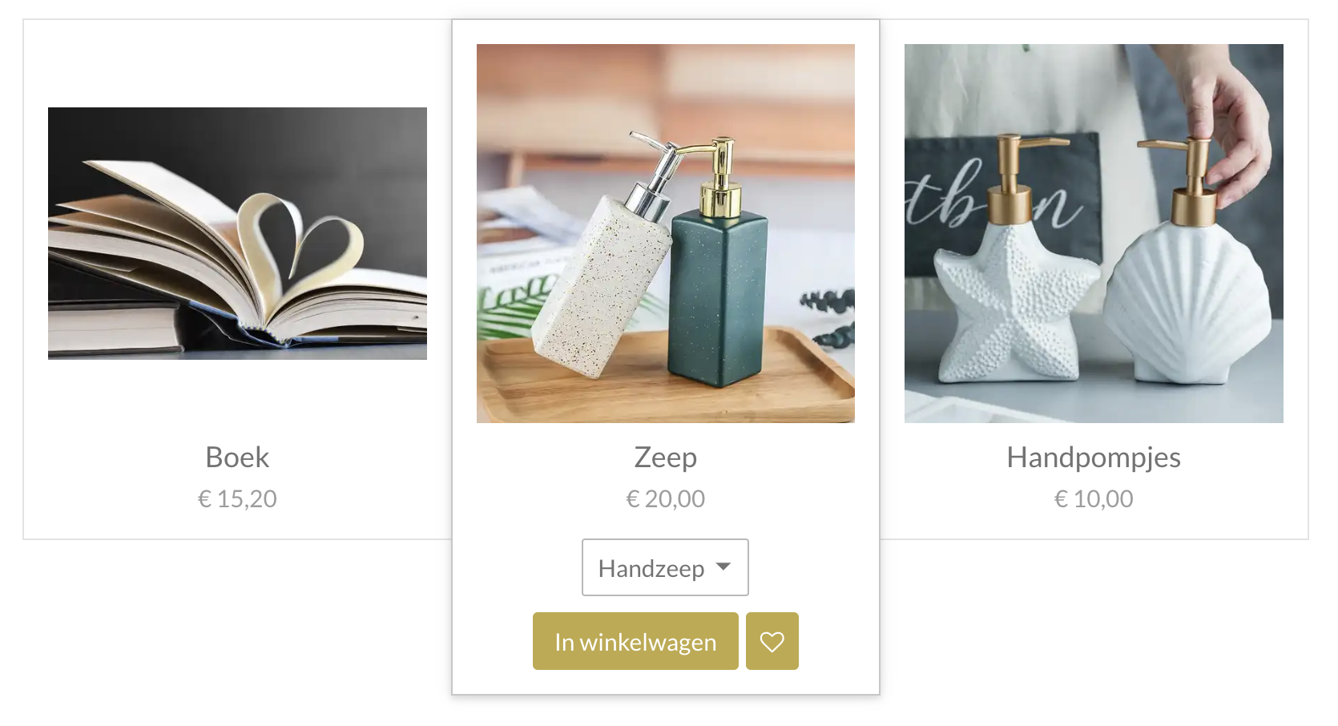
Task: Open the Handpompjes product title link
Action: (x=1094, y=457)
